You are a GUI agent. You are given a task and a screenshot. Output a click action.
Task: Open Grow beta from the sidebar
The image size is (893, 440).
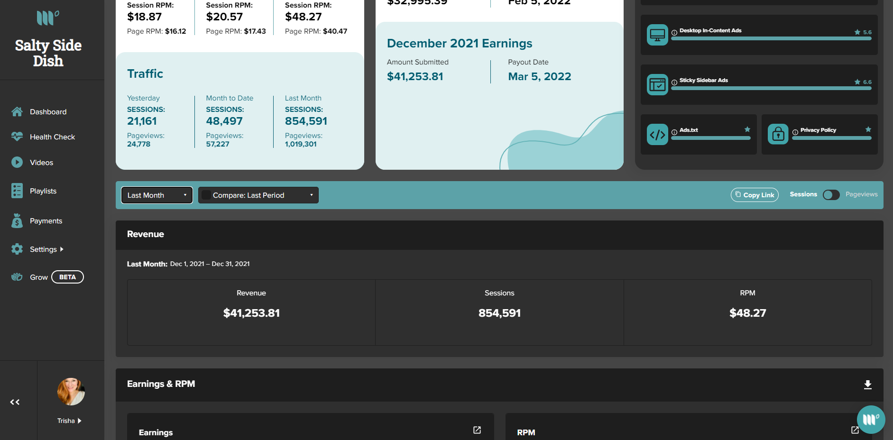(x=39, y=277)
